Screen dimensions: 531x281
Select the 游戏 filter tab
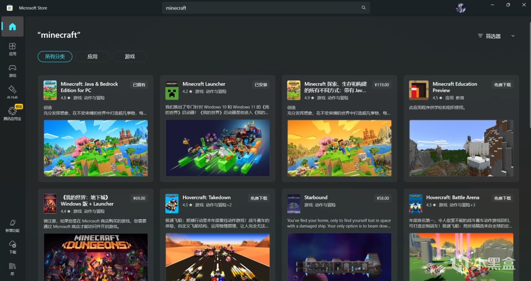pos(130,56)
